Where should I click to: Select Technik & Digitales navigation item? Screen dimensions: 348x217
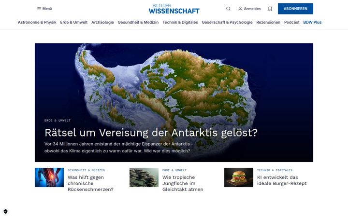click(x=180, y=22)
